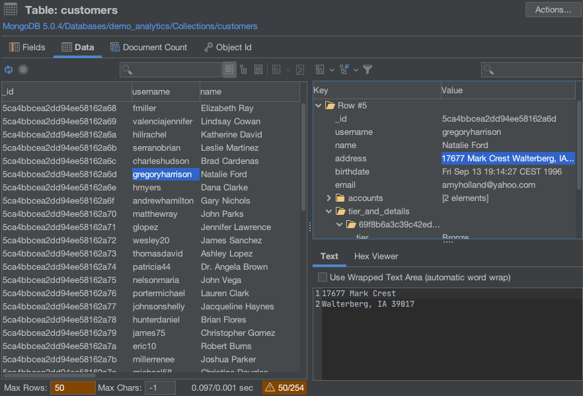
Task: Switch to text document view icon
Action: [258, 69]
